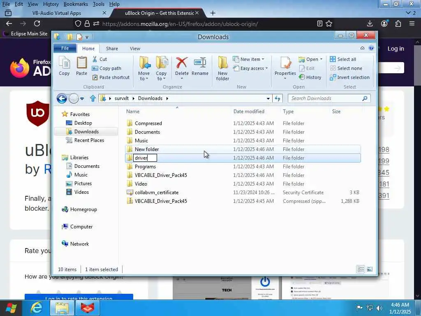Reload the Firefox page
Image resolution: width=421 pixels, height=316 pixels.
click(x=37, y=23)
